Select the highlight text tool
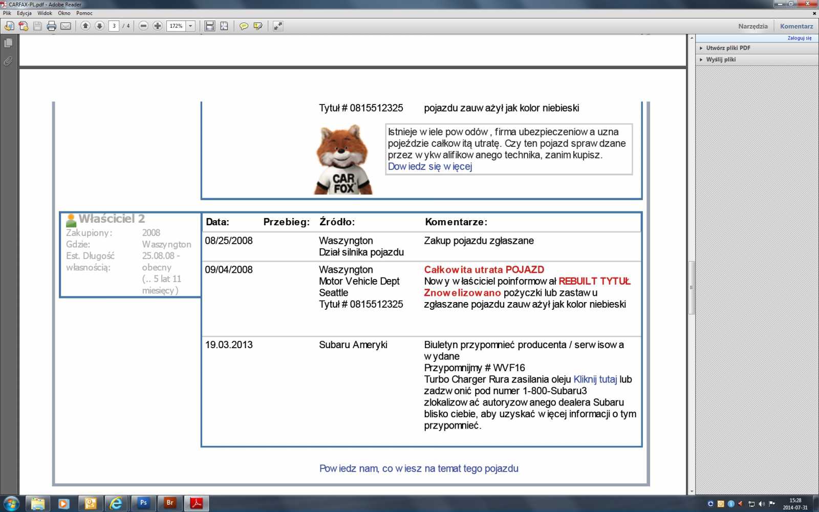 [x=258, y=26]
